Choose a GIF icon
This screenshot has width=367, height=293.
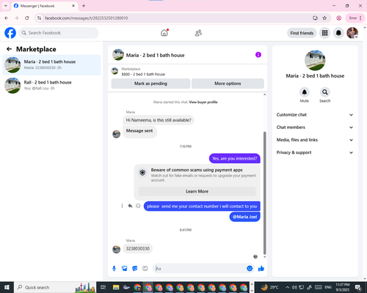click(145, 269)
